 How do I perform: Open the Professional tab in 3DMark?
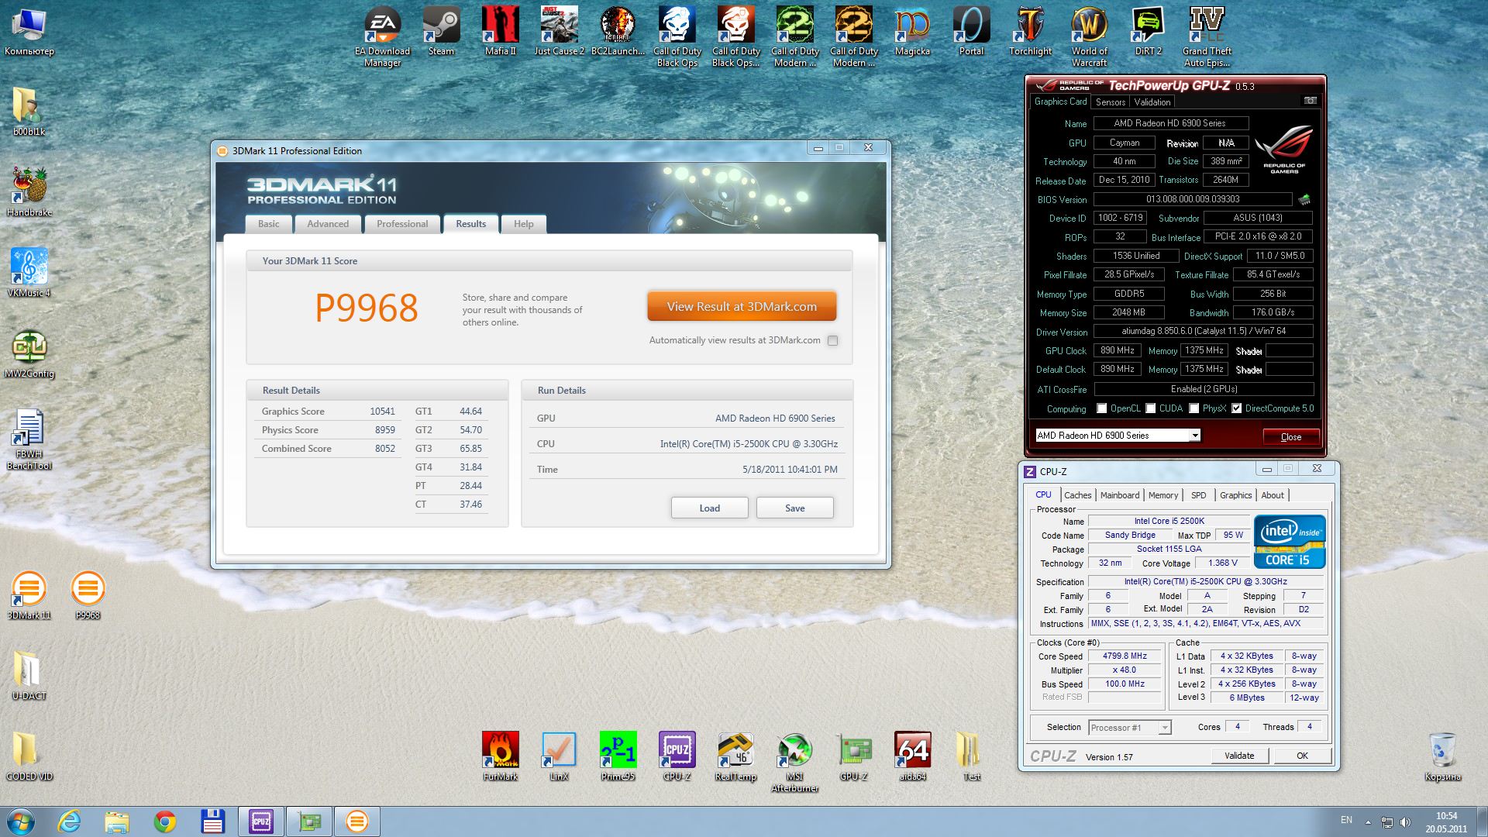click(x=402, y=224)
